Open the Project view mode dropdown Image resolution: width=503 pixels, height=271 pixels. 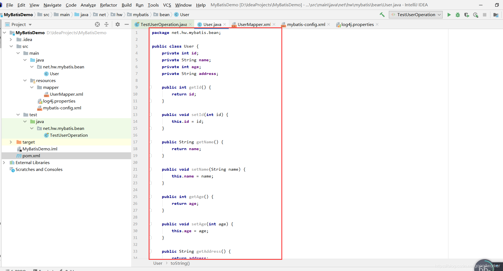click(30, 25)
